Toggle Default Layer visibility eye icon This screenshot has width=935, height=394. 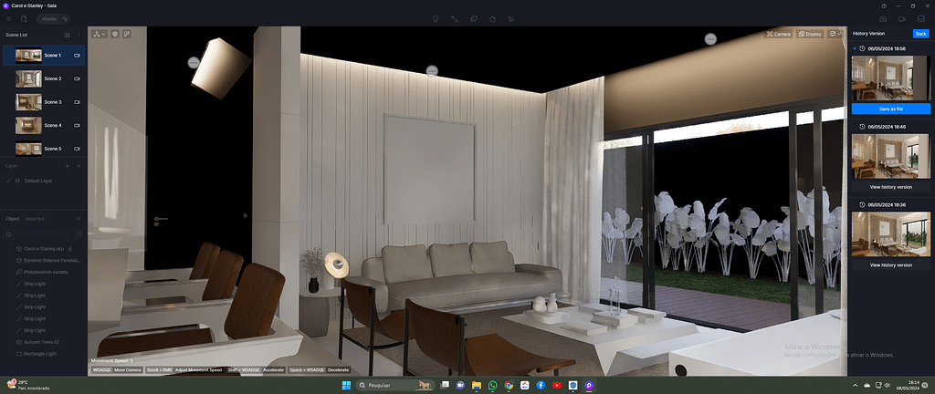[x=17, y=181]
